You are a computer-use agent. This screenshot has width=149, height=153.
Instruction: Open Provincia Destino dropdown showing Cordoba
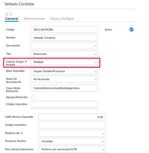point(72,141)
